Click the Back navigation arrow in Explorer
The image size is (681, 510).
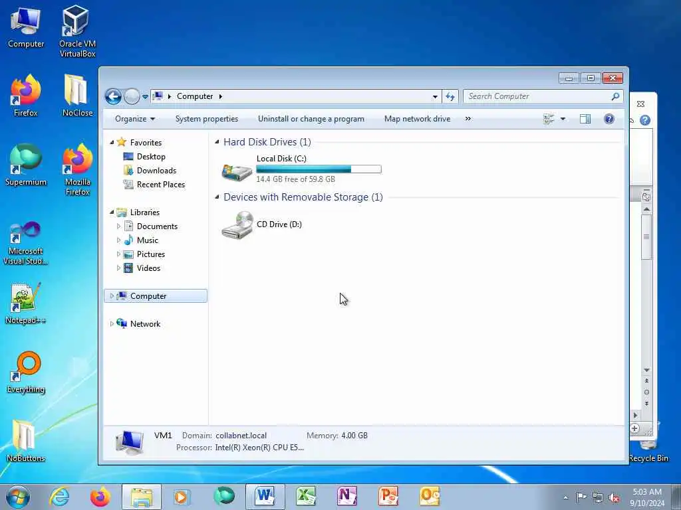(x=113, y=96)
